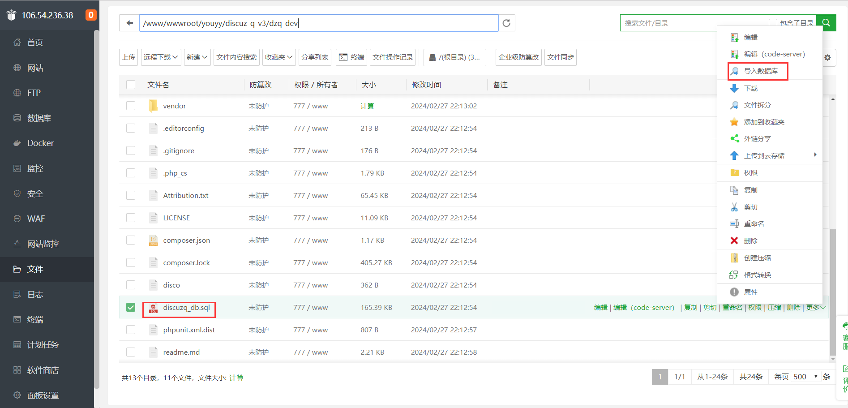Click the sidebar vertical scrollbar
This screenshot has height=408, width=848.
(x=96, y=210)
